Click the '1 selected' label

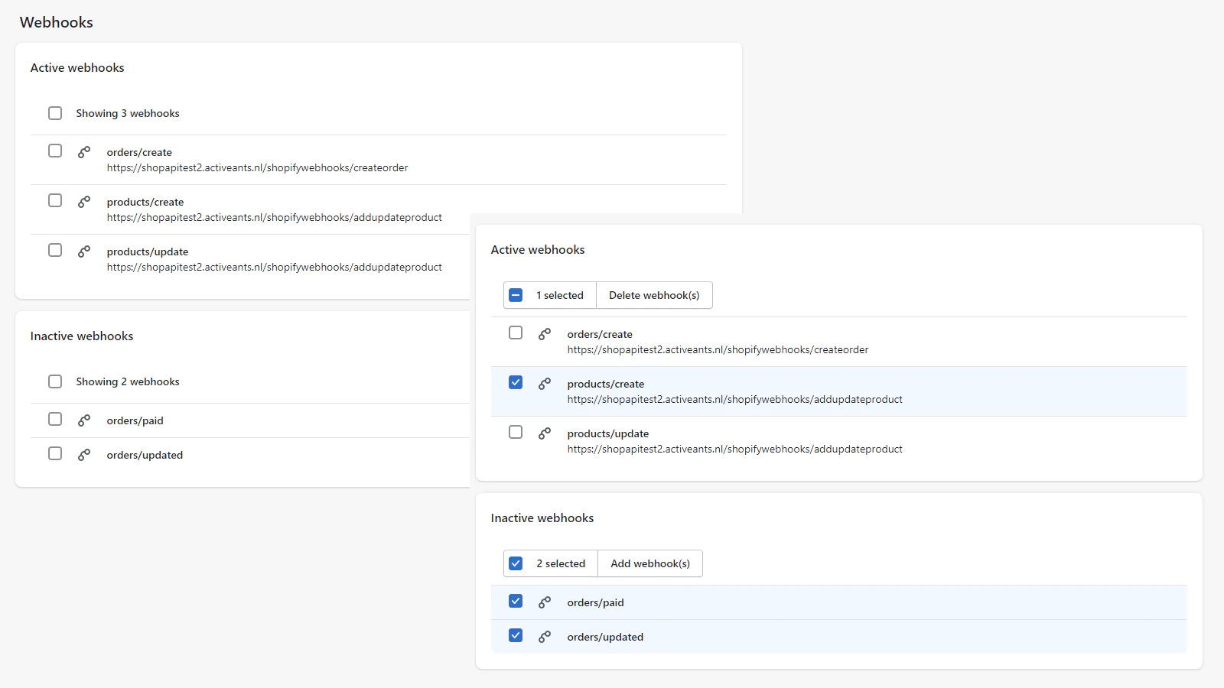tap(560, 295)
